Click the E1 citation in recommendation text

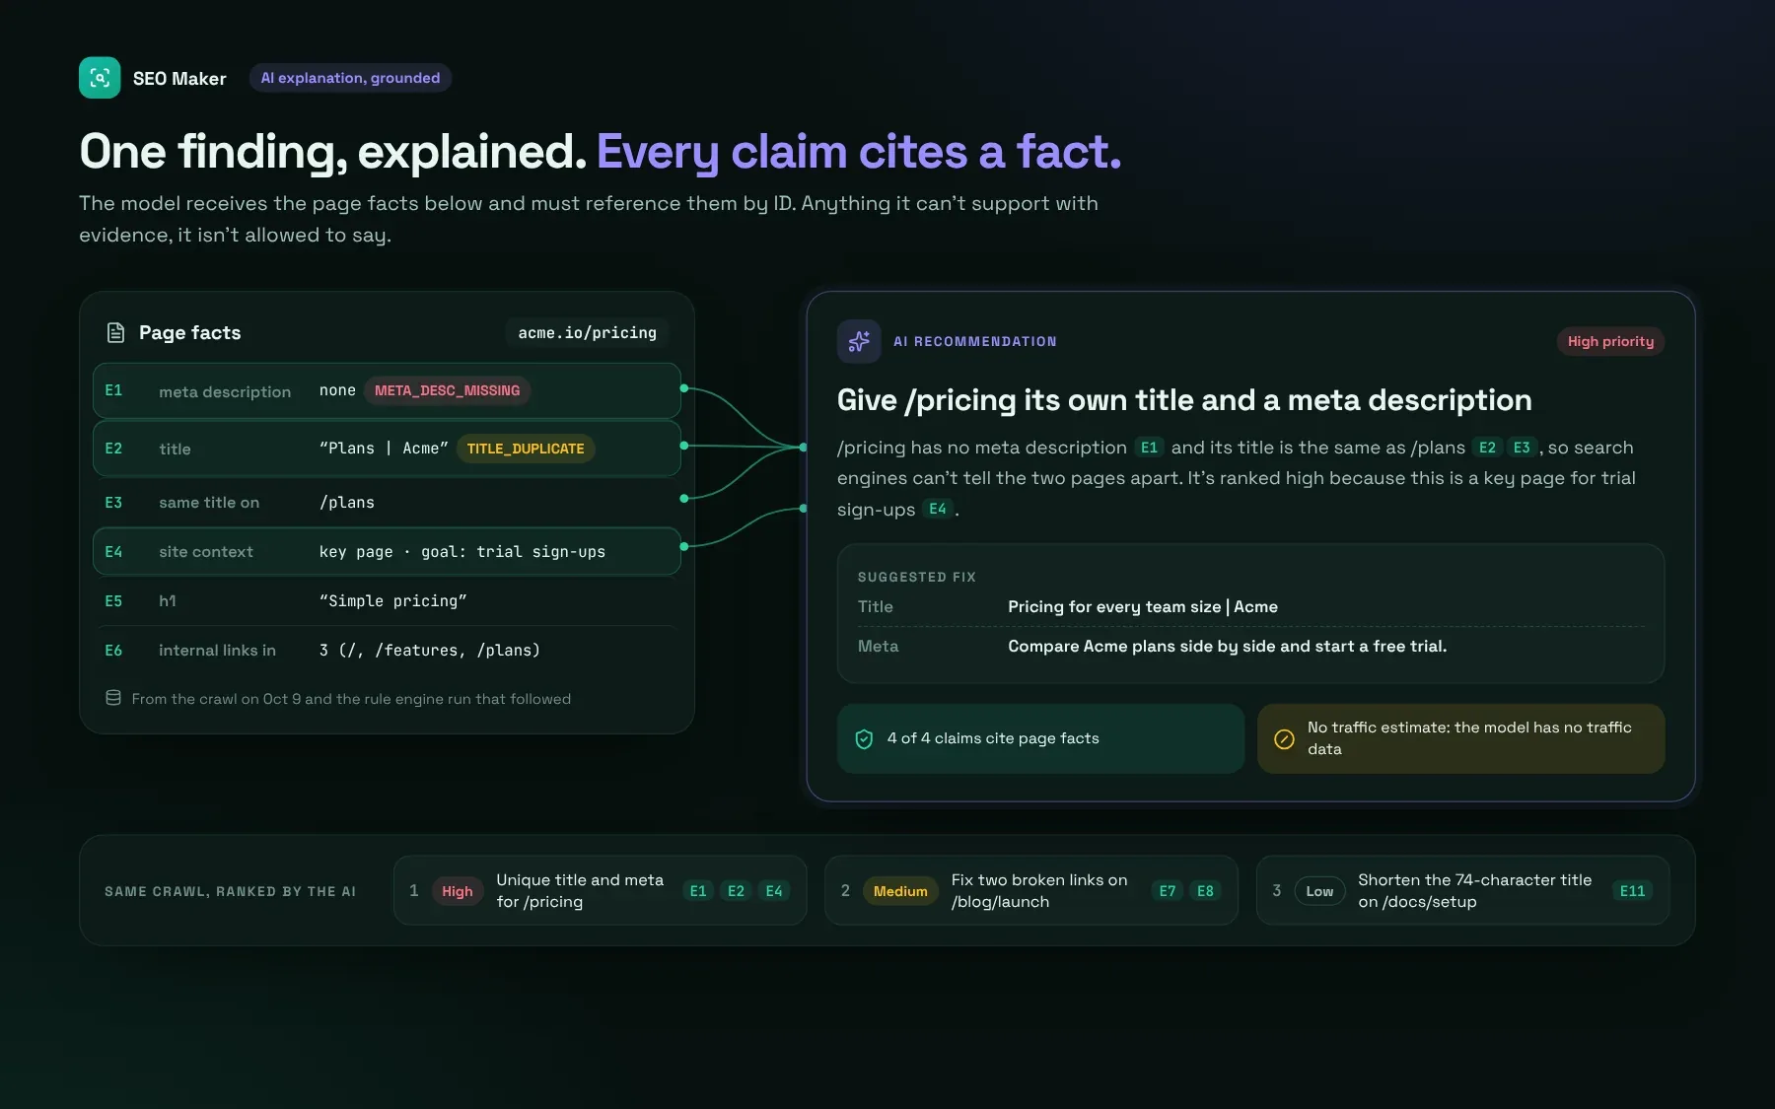pyautogui.click(x=1149, y=448)
